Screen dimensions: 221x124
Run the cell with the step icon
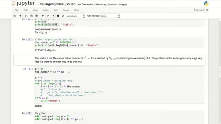tap(54, 16)
